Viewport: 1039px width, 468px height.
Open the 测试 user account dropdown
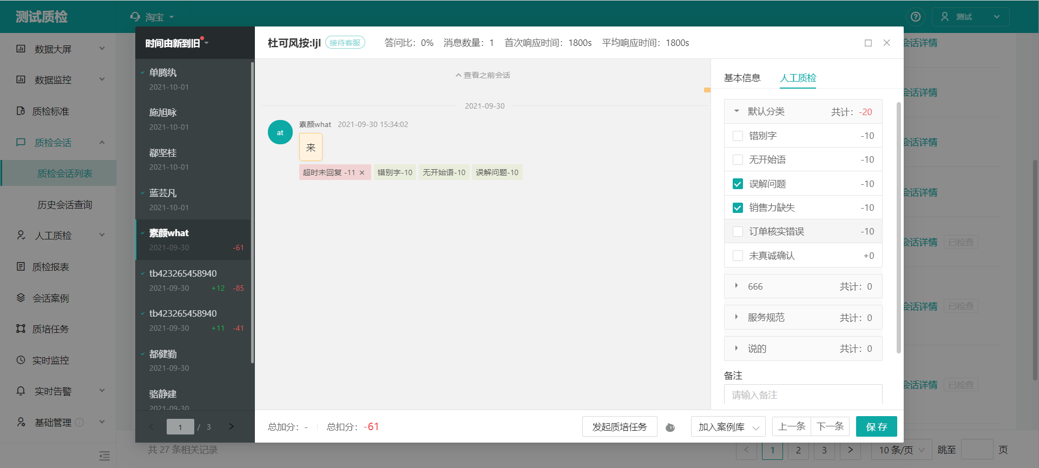(971, 17)
